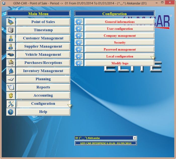Click the icon beside Inventory Management
Screen dimensions: 176x159
11,71
